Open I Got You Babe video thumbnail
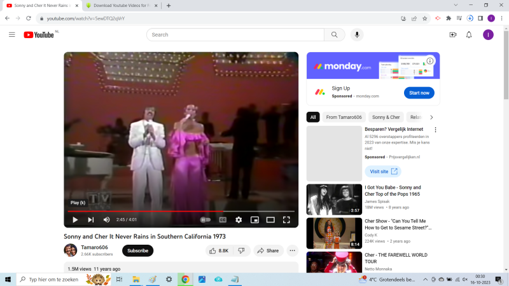 click(334, 200)
